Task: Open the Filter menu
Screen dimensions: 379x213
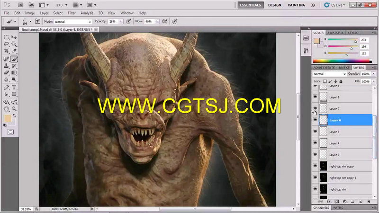Action: 72,13
